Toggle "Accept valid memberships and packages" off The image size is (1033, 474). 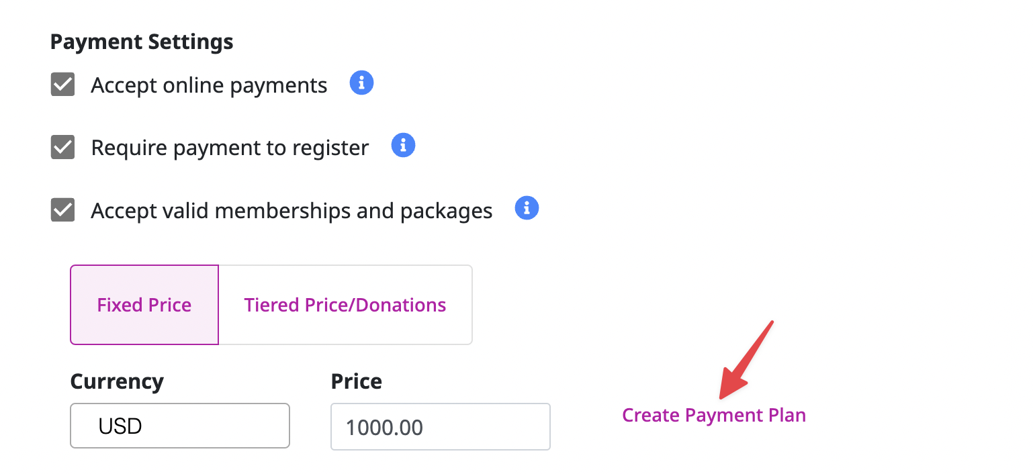62,210
